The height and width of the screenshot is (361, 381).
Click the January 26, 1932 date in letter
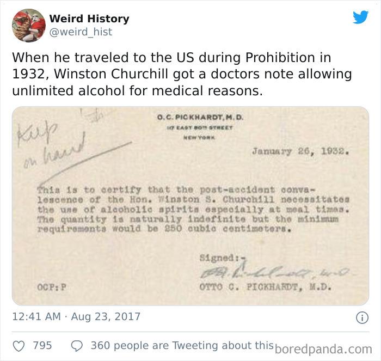(300, 151)
